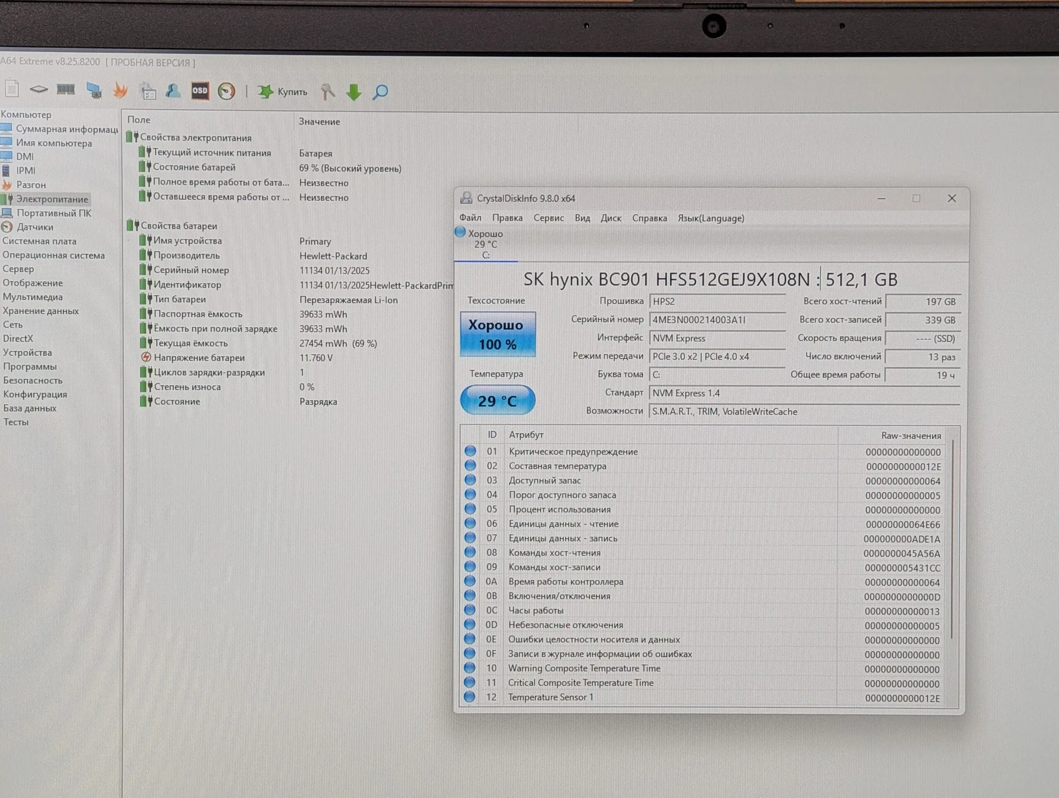Open the OSD panel icon
This screenshot has width=1059, height=798.
click(200, 91)
